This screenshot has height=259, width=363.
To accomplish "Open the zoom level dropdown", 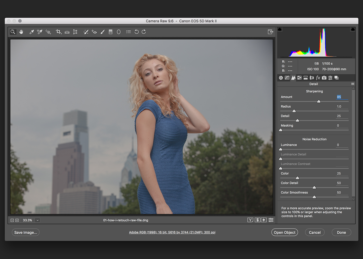I will 38,220.
